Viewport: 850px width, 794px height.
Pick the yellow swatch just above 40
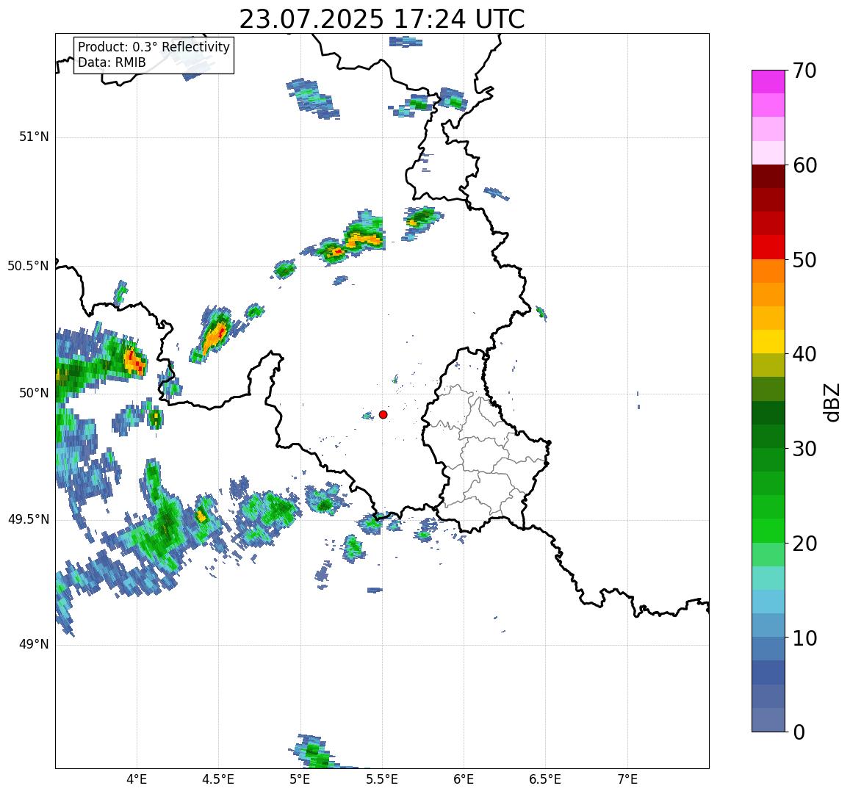[x=768, y=342]
